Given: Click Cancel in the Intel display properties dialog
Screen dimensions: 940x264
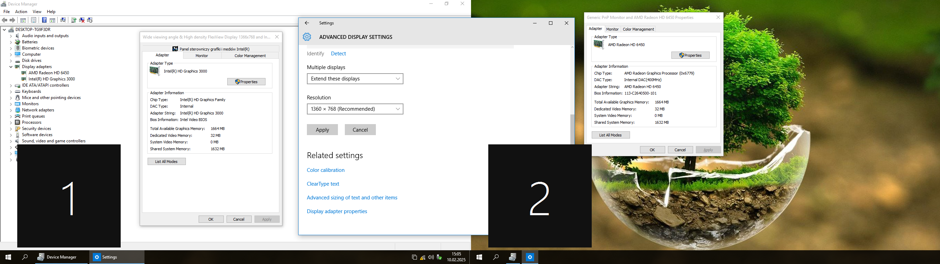Looking at the screenshot, I should coord(239,219).
